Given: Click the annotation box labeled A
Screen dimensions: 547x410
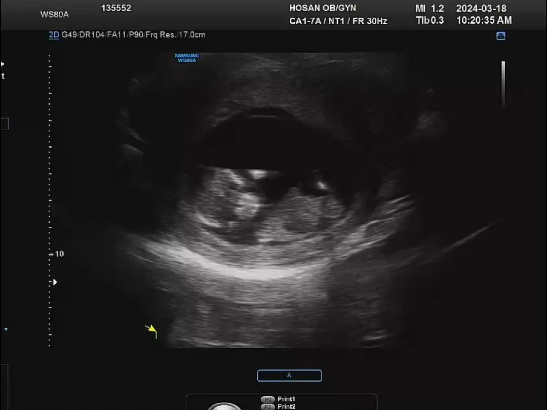Looking at the screenshot, I should tap(289, 376).
